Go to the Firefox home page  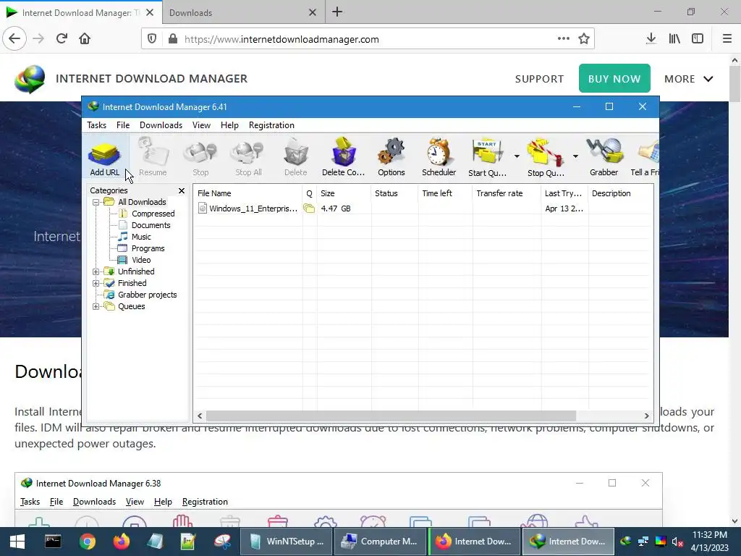85,39
